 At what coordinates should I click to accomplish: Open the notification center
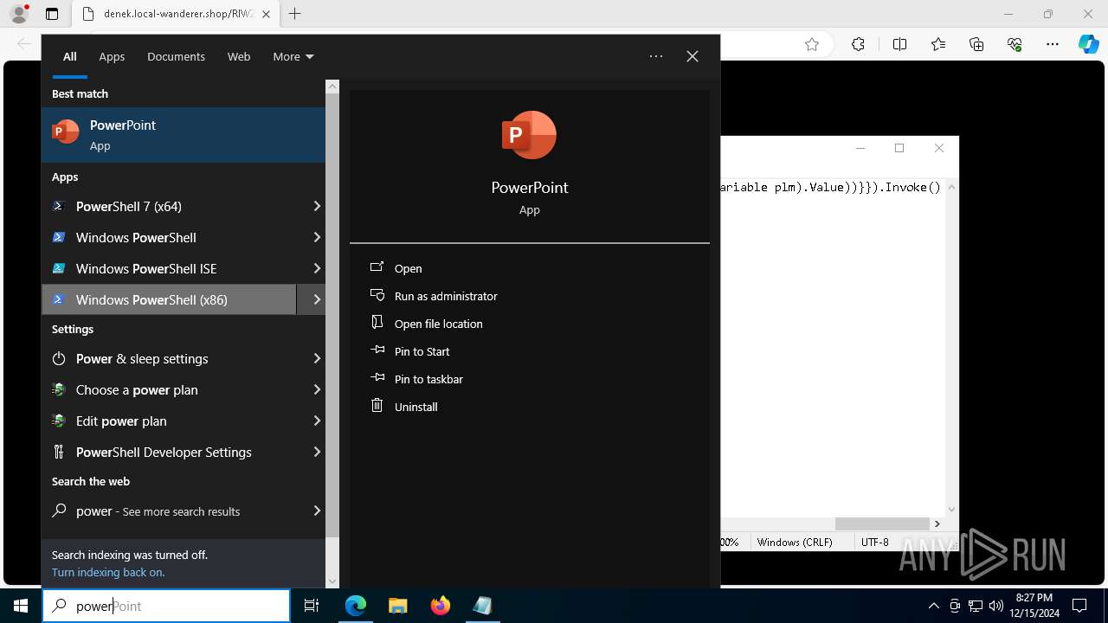coord(1079,606)
